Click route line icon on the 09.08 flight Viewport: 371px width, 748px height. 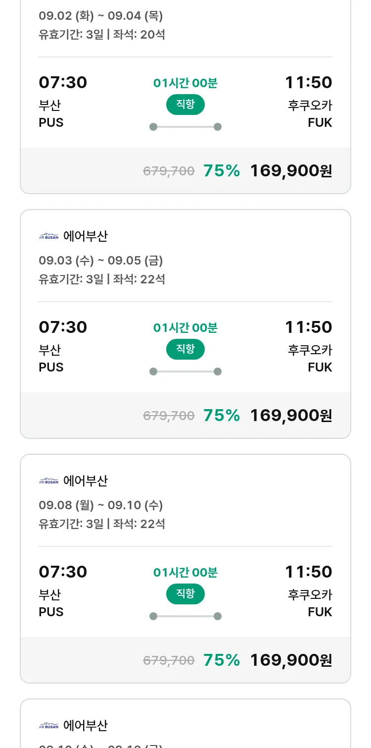click(x=185, y=616)
